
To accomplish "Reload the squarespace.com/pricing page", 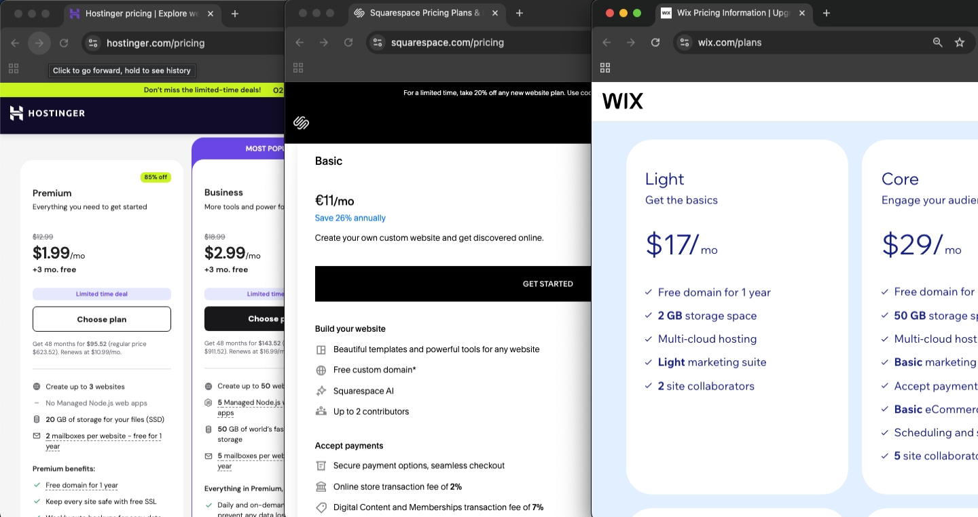I will [x=348, y=42].
